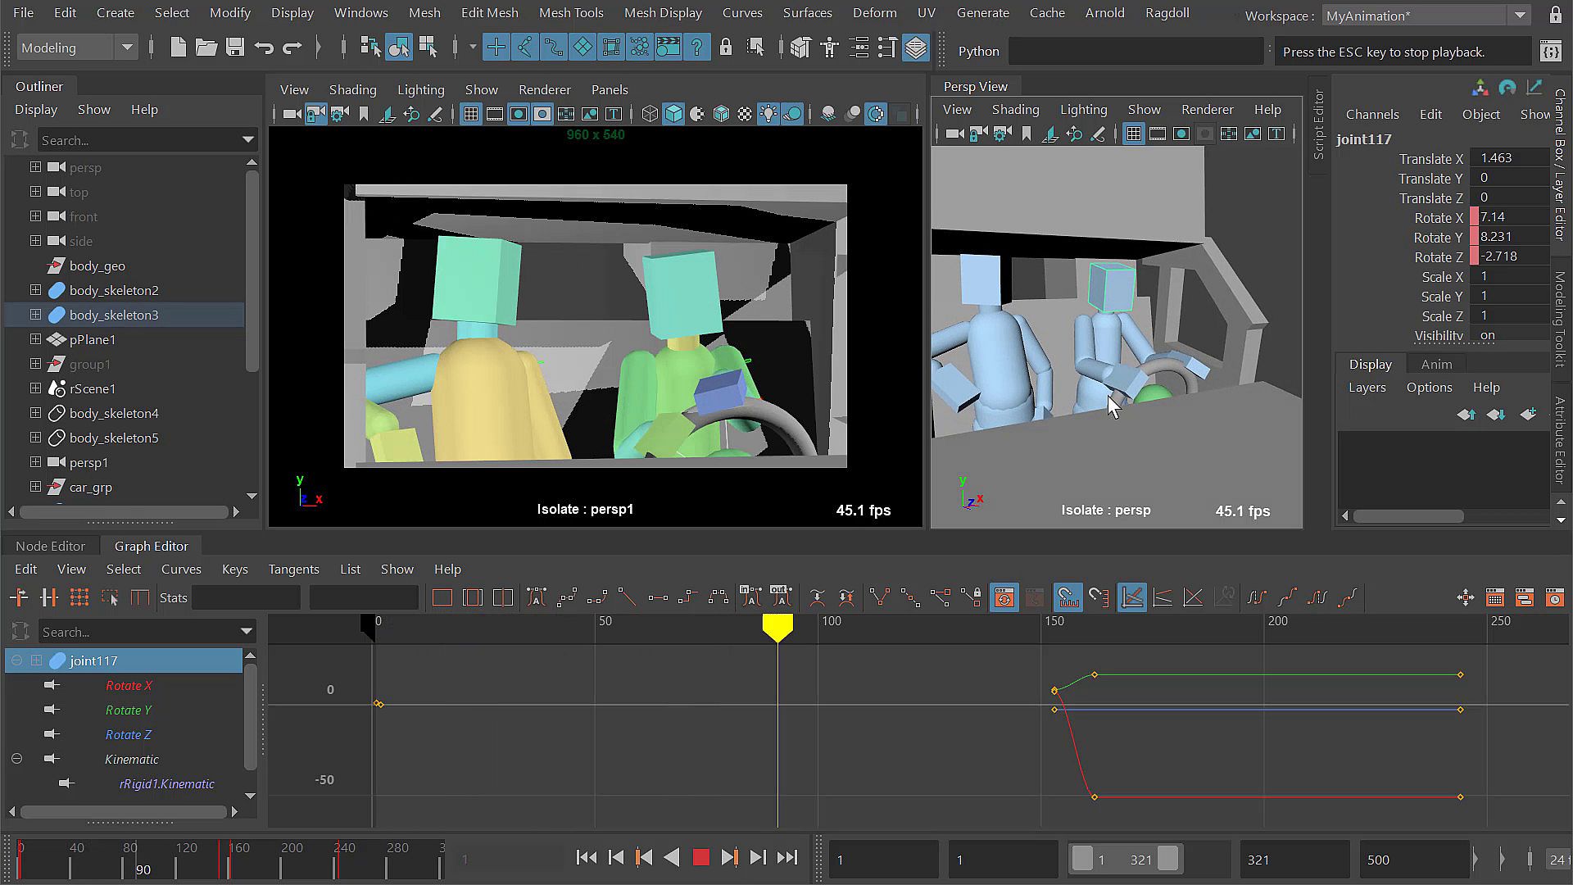Screen dimensions: 1573x885
Task: Select the Anim layer tab
Action: (x=1435, y=365)
